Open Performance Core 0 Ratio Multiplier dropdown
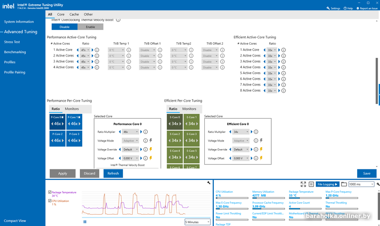The image size is (380, 226). (130, 132)
